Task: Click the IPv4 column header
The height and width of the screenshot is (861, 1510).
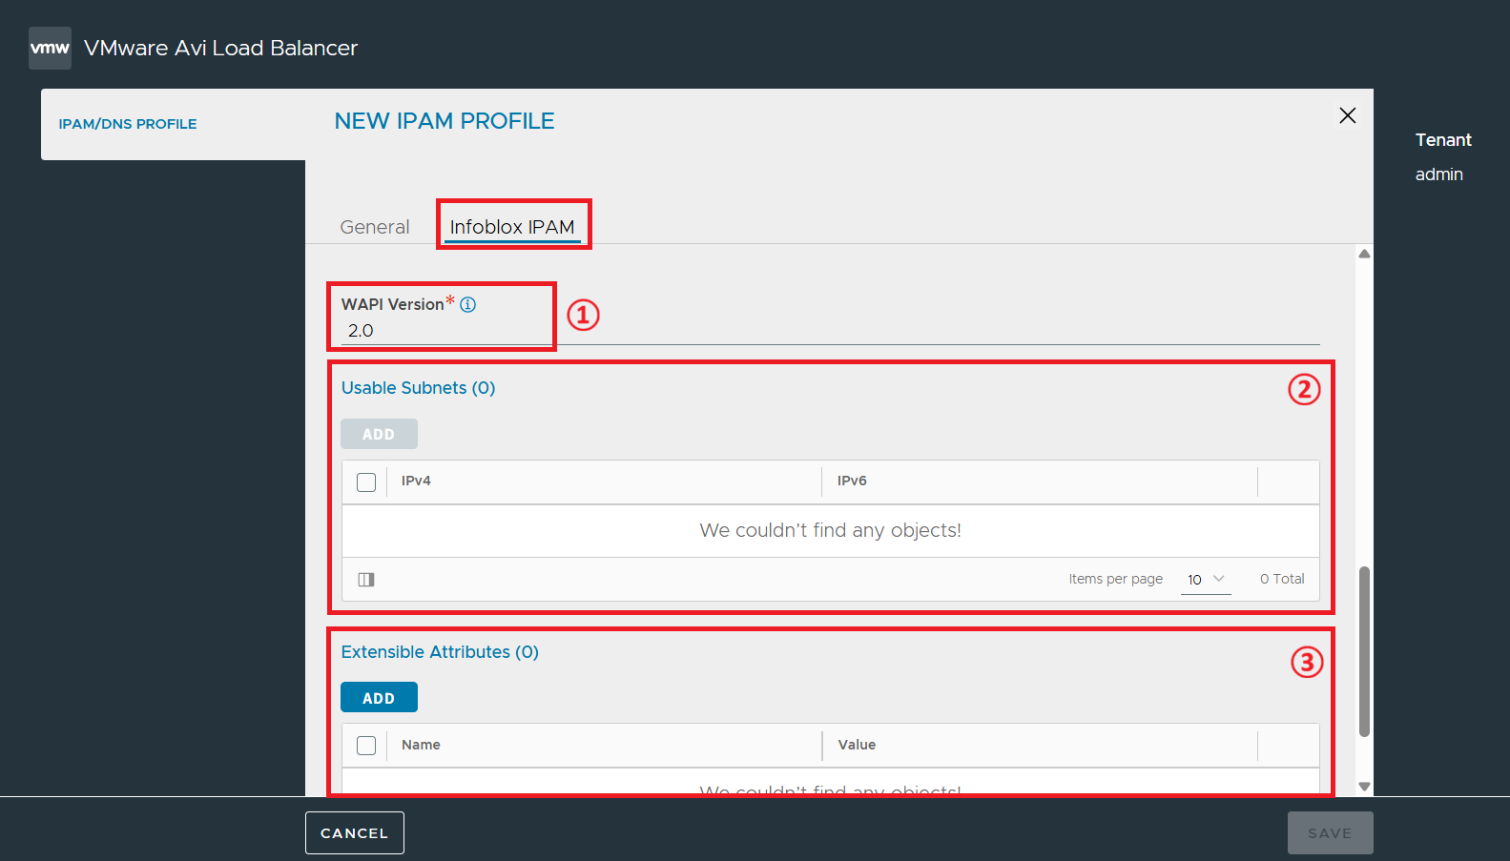Action: (x=416, y=481)
